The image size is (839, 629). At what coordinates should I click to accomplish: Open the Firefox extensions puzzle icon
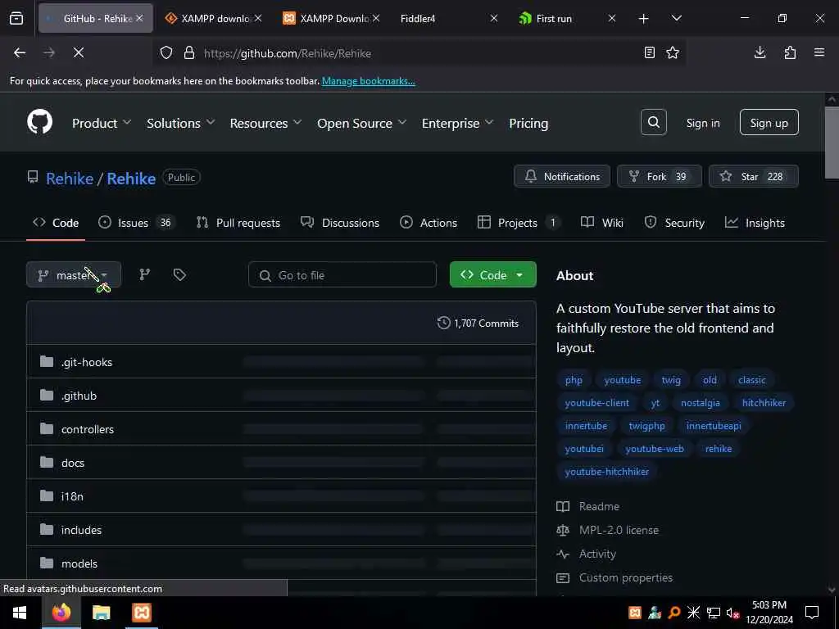pos(790,52)
